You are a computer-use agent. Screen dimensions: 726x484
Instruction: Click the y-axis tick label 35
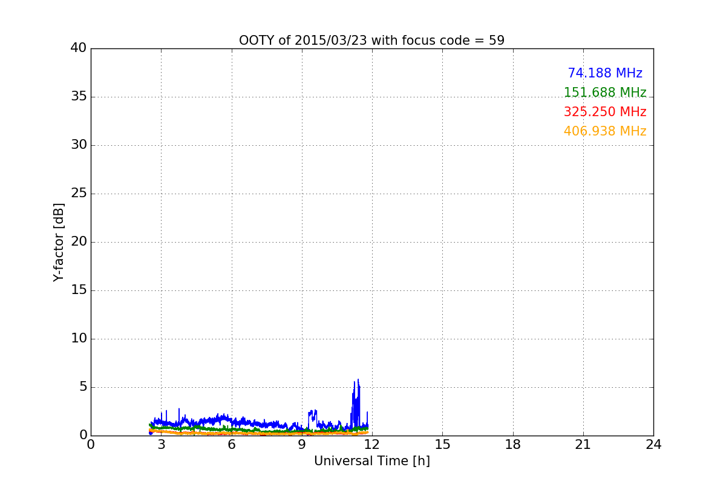pos(79,97)
